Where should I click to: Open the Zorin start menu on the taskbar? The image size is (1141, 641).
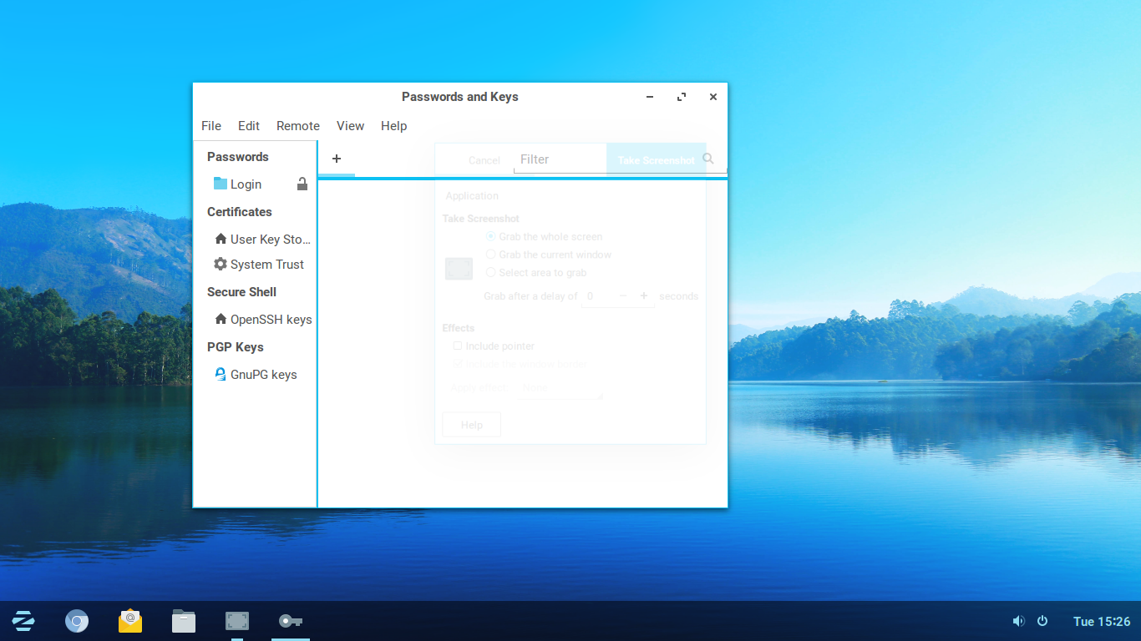pos(23,621)
